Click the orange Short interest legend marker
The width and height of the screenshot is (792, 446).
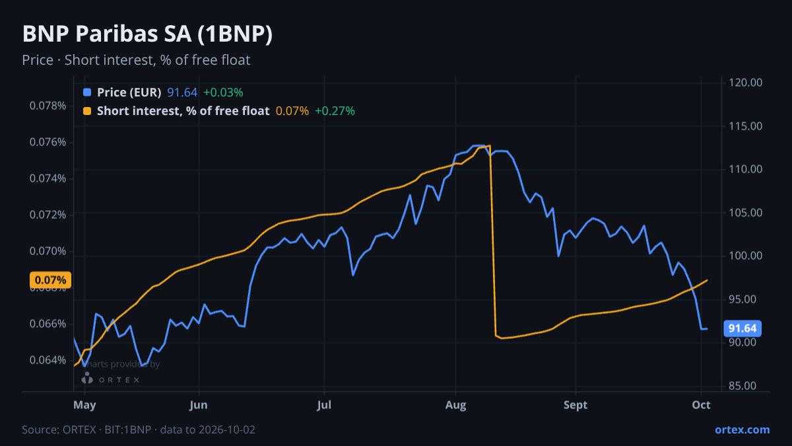click(87, 111)
